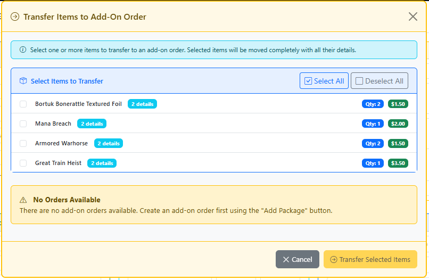Image resolution: width=429 pixels, height=280 pixels.
Task: Click the Mana Breach item name
Action: point(53,123)
